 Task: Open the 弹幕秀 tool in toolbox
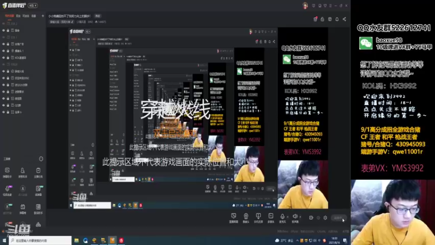click(22, 209)
